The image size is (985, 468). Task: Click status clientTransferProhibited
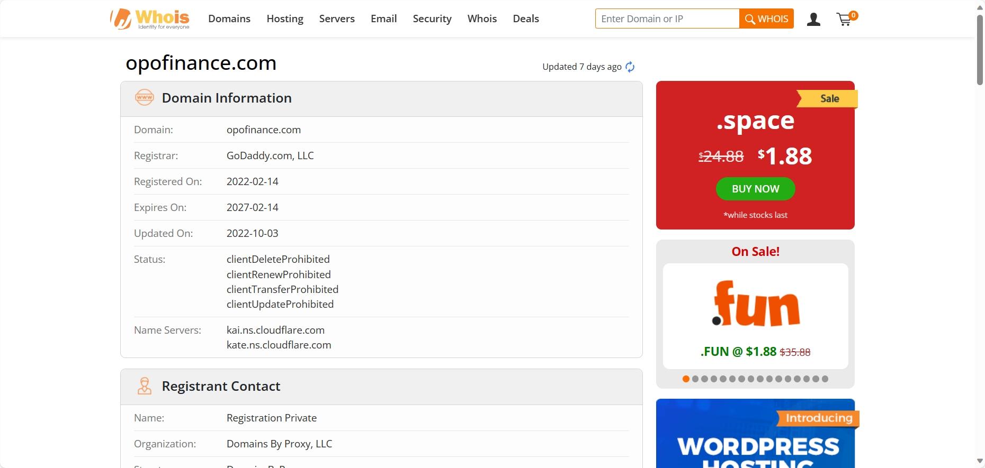[282, 289]
